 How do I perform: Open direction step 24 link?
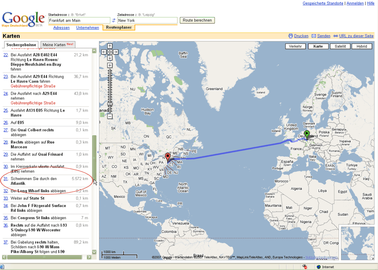click(6, 94)
